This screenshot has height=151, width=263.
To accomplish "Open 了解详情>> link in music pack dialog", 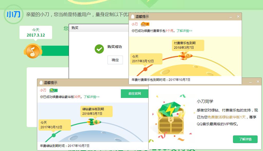I will click(184, 31).
